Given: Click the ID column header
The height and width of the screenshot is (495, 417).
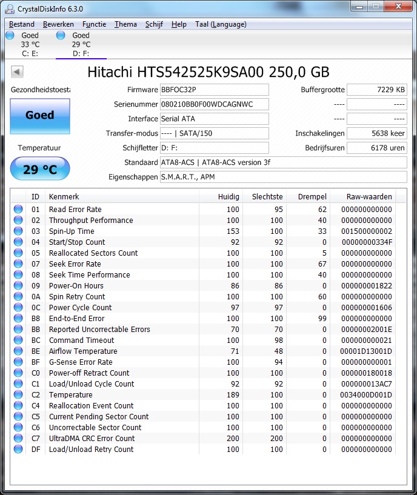Looking at the screenshot, I should pyautogui.click(x=35, y=197).
